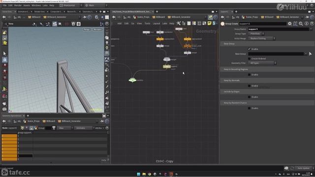Viewport: 315px width, 177px height.
Task: Open Initial Merge dropdown
Action: click(261, 38)
